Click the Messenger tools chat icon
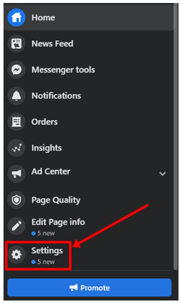Image resolution: width=181 pixels, height=303 pixels. 16,69
